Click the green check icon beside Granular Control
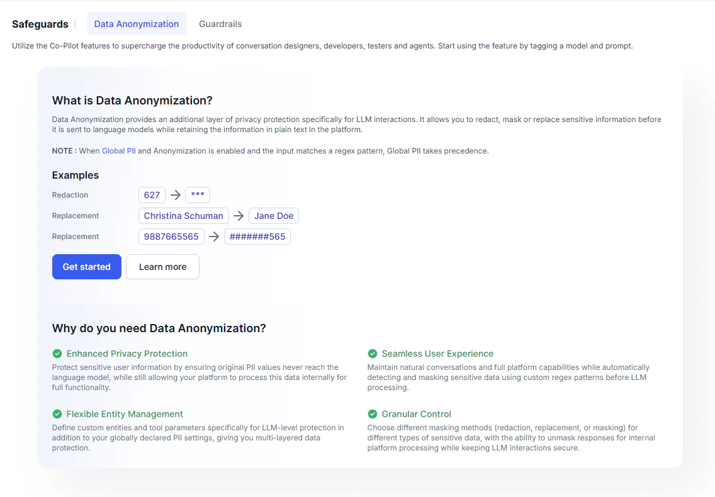 coord(371,414)
